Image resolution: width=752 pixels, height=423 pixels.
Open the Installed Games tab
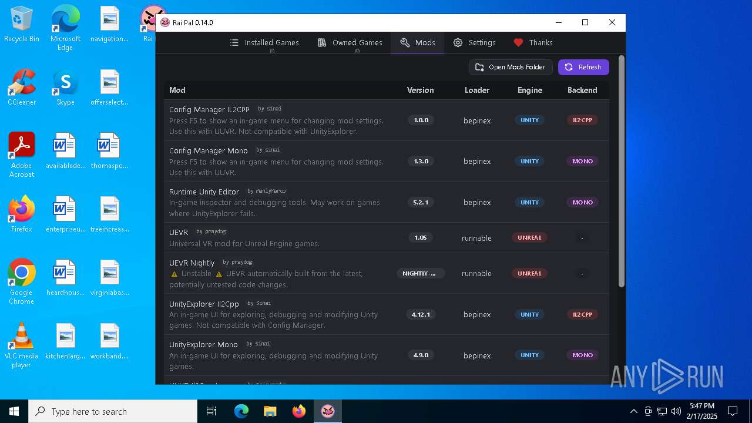point(264,43)
